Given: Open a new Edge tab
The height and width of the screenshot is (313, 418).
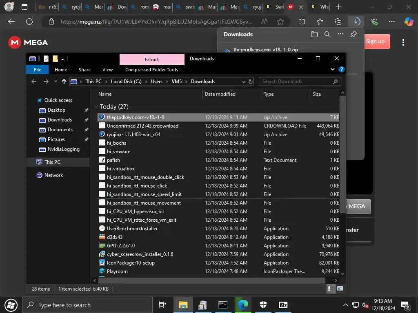Looking at the screenshot, I should [338, 7].
